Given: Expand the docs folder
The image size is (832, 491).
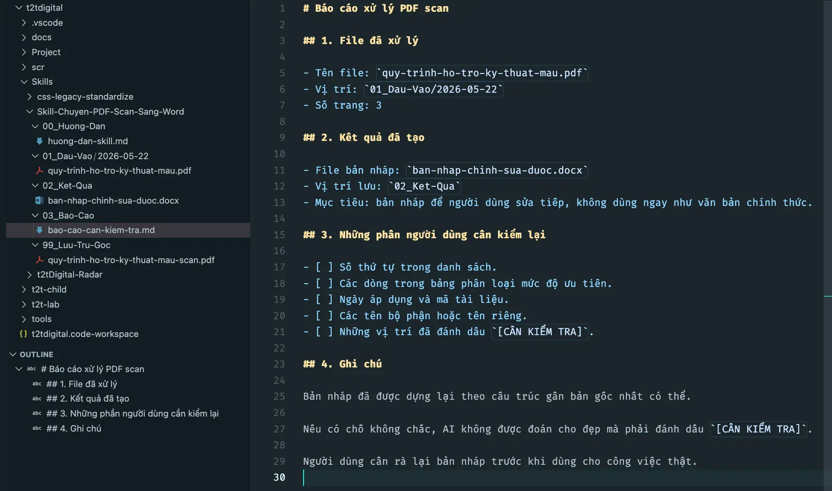Looking at the screenshot, I should point(24,37).
